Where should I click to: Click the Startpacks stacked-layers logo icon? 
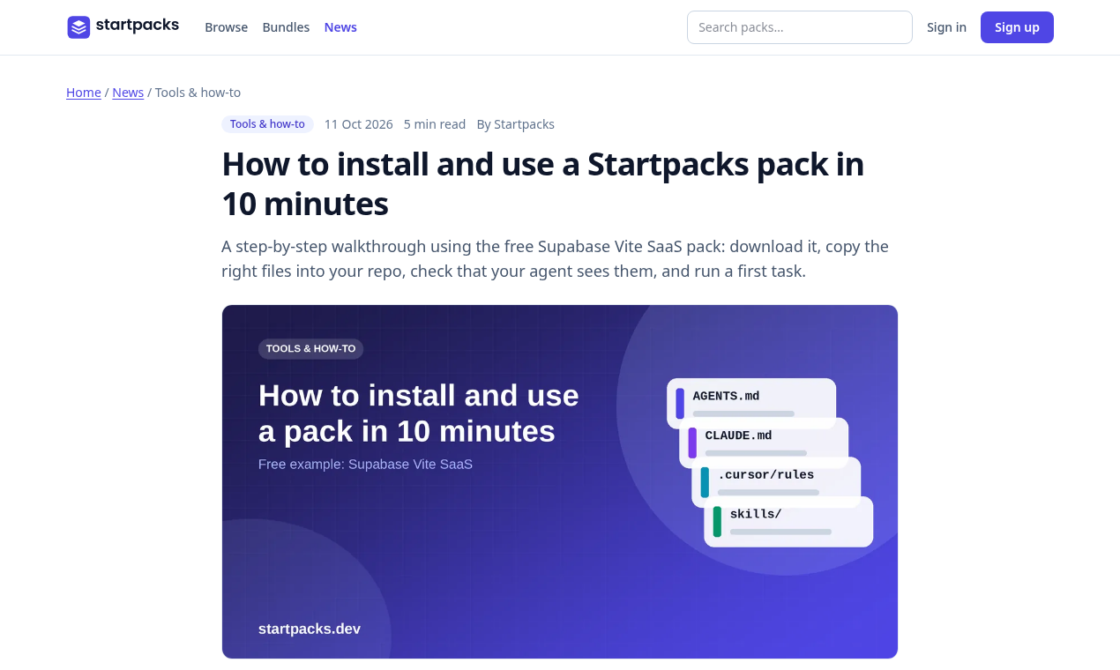pos(78,27)
